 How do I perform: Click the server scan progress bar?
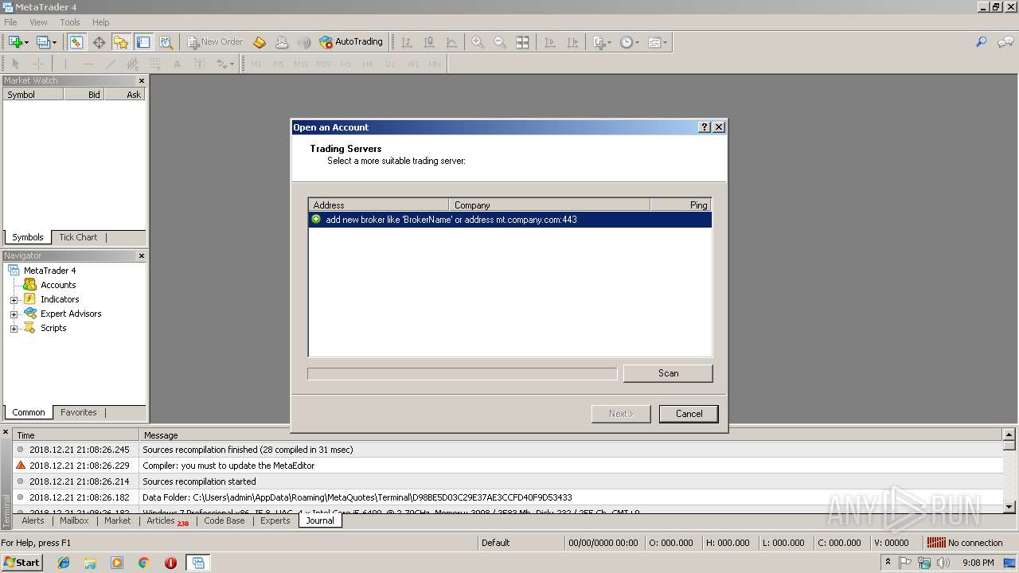(x=463, y=373)
